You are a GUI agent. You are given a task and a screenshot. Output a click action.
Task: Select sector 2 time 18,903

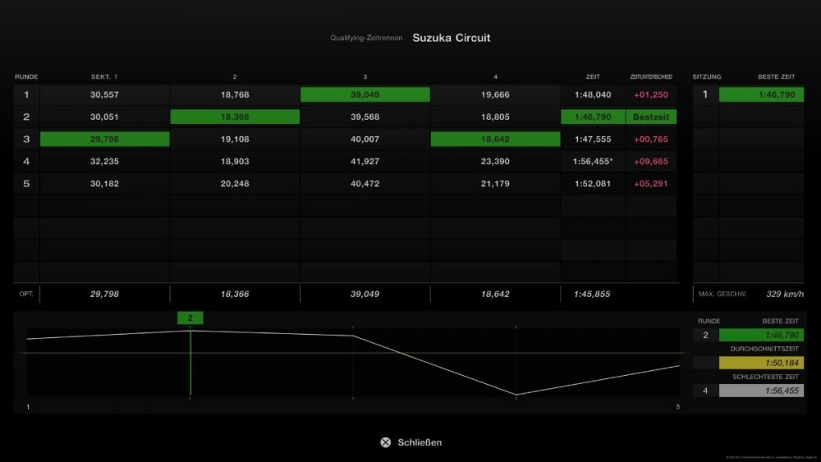tap(235, 161)
